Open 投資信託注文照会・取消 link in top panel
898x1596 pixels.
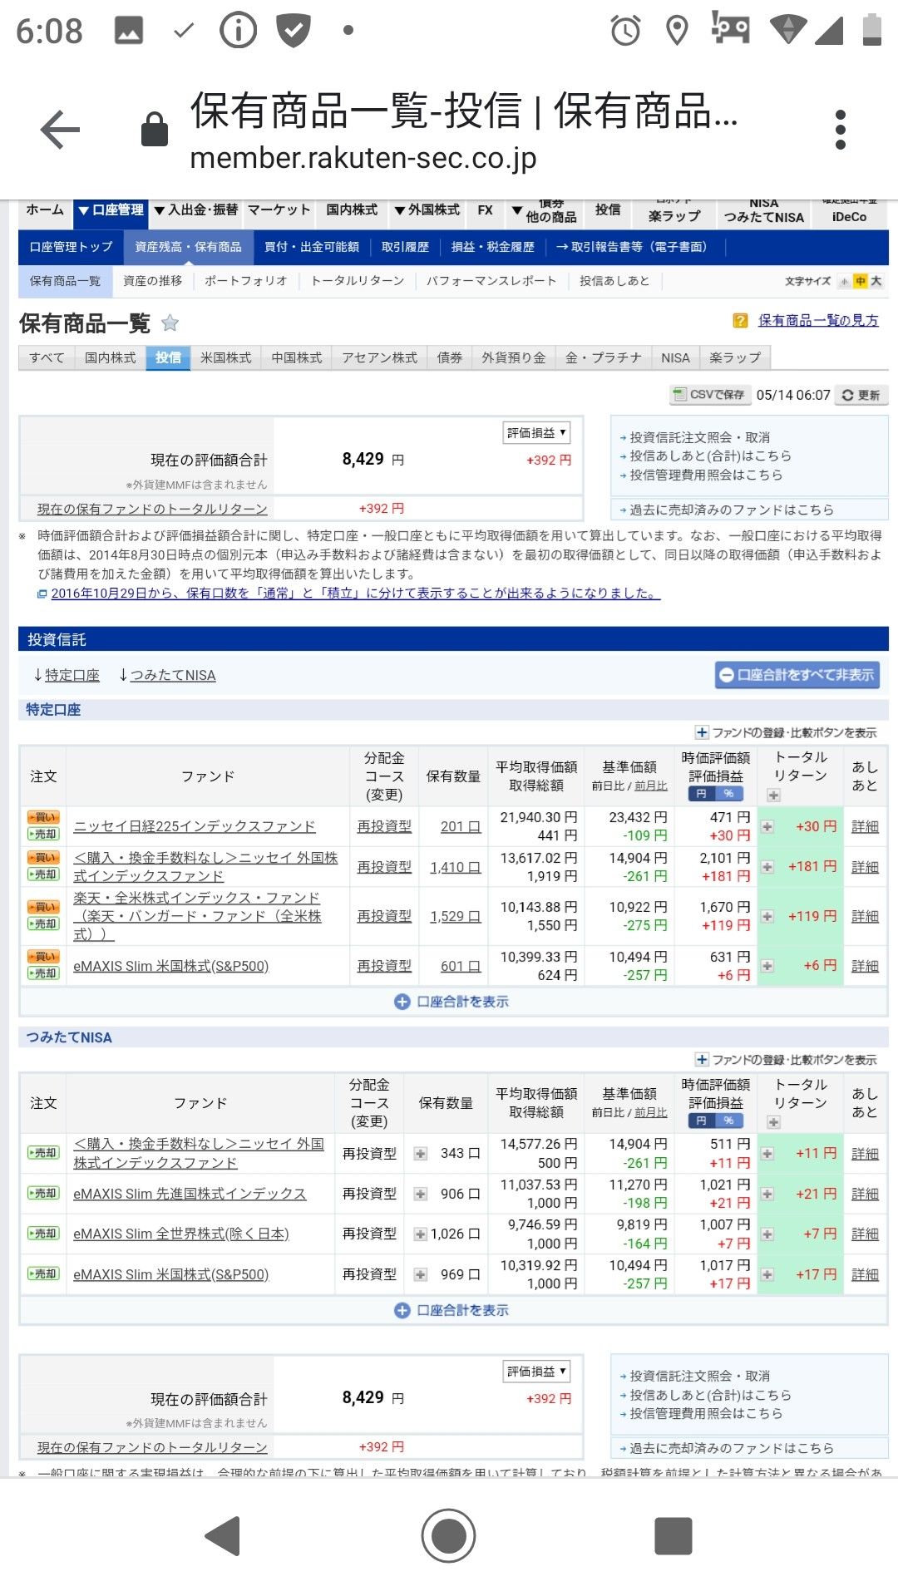tap(699, 437)
